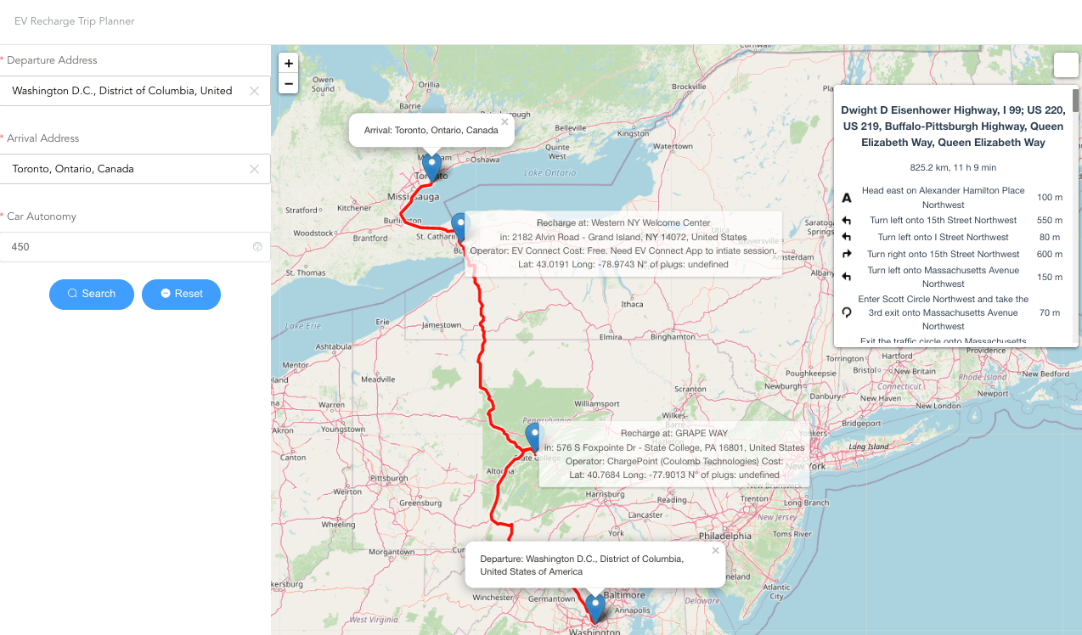The image size is (1082, 635).
Task: Click the zoom out minus control on the map
Action: (x=288, y=83)
